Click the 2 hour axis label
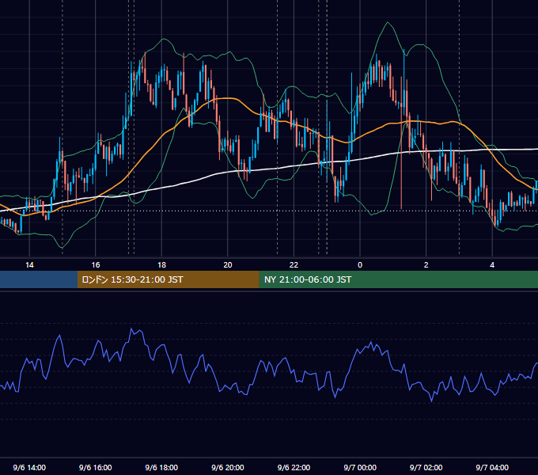538x475 pixels. [426, 265]
